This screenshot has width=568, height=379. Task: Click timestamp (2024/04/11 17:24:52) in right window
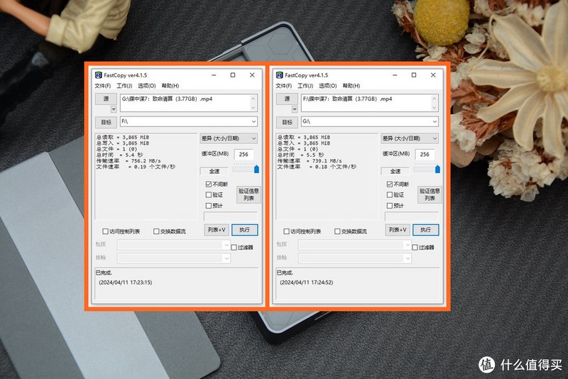click(307, 282)
